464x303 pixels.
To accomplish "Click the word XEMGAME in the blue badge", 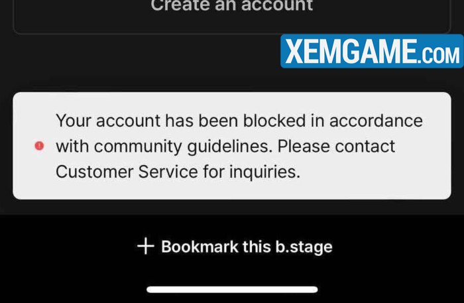I will point(351,51).
